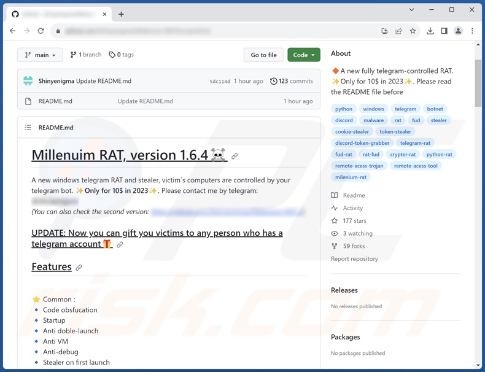The height and width of the screenshot is (372, 485).
Task: Expand the main branch dropdown
Action: tap(40, 55)
